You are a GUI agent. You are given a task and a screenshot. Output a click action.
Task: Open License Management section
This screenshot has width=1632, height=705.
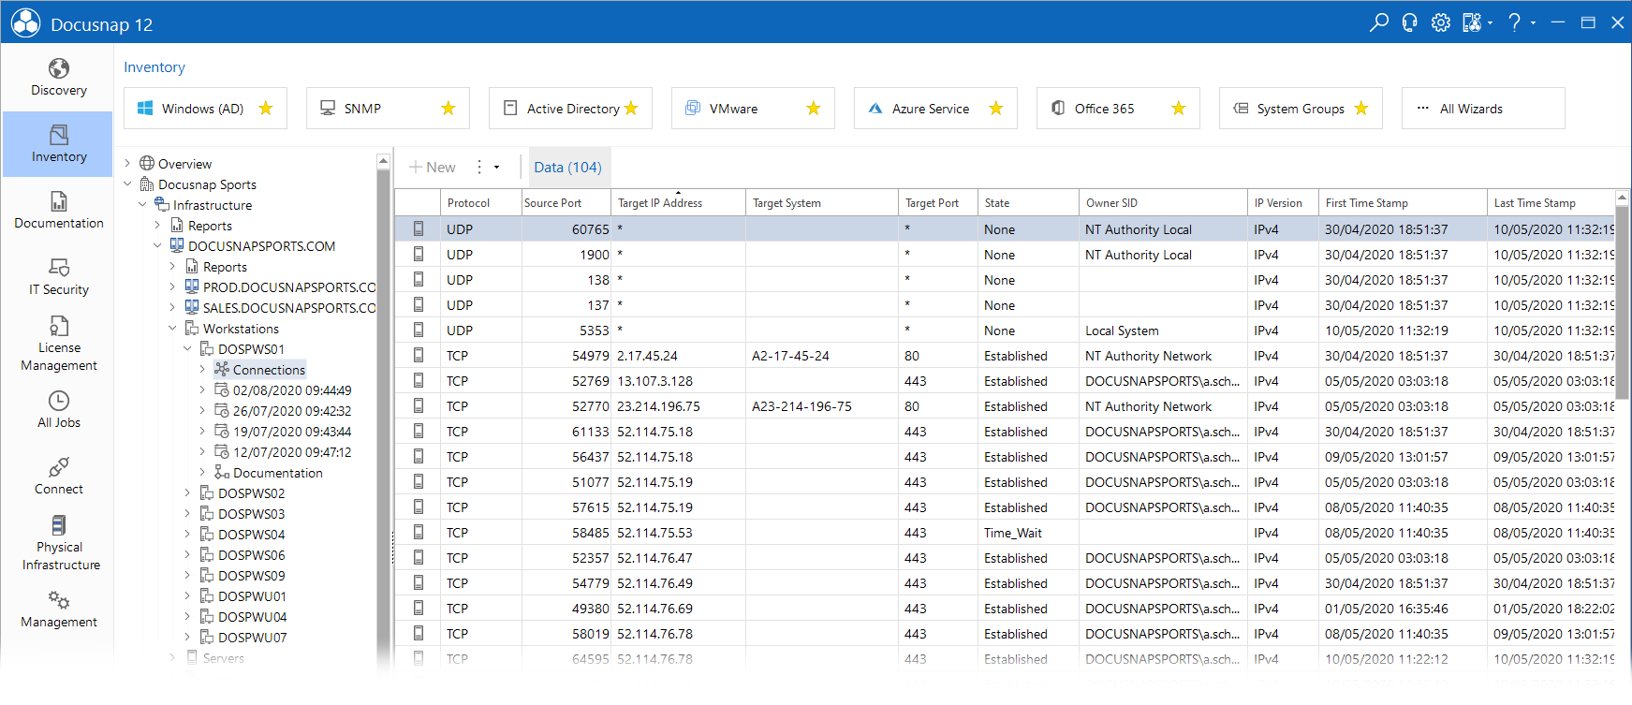point(58,344)
